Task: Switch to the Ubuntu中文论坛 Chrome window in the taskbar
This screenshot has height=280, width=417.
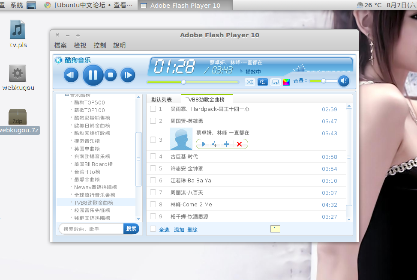Action: tap(89, 5)
